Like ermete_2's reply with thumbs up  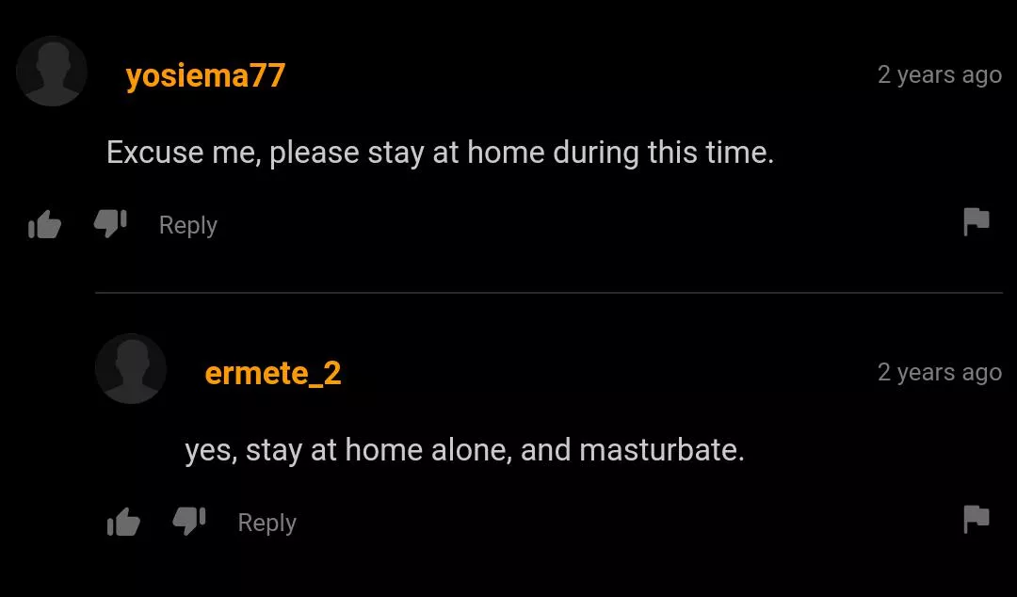(123, 523)
